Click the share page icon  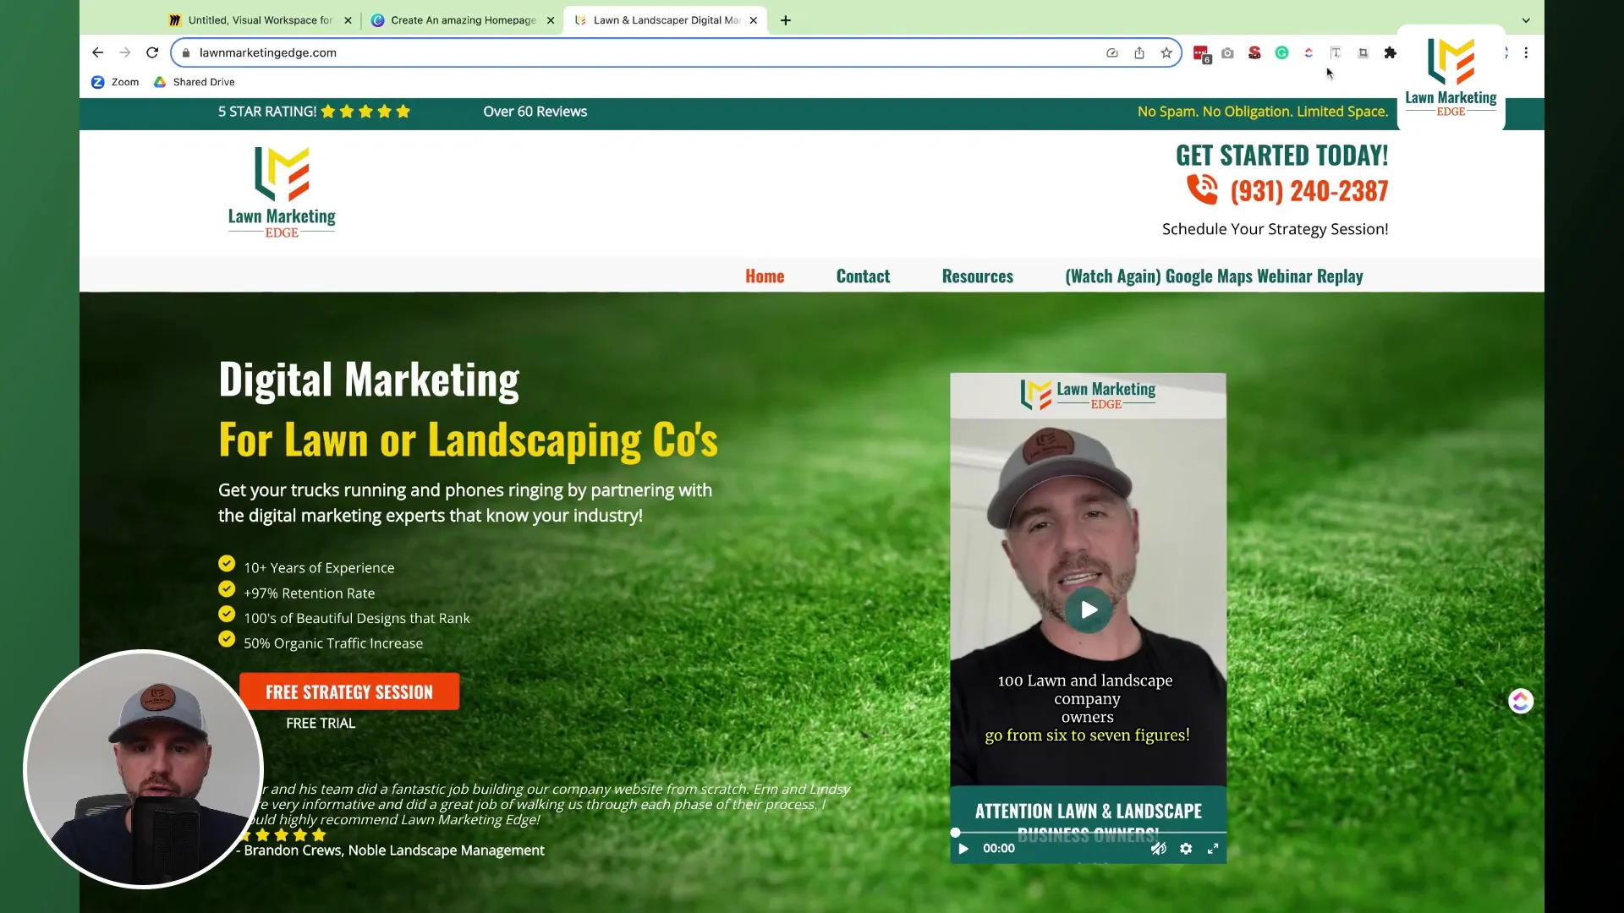1139,52
